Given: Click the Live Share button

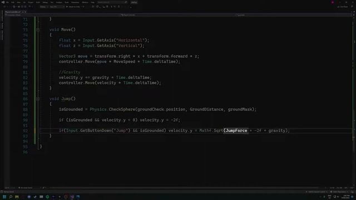Looking at the screenshot, I should 343,7.
